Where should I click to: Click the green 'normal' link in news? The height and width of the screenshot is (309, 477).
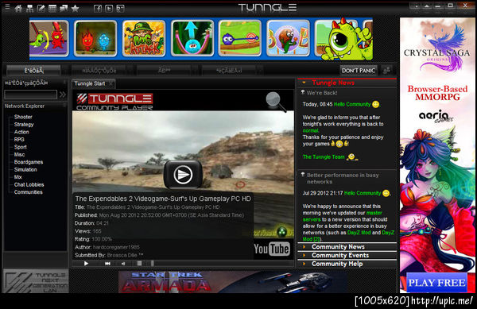point(310,130)
